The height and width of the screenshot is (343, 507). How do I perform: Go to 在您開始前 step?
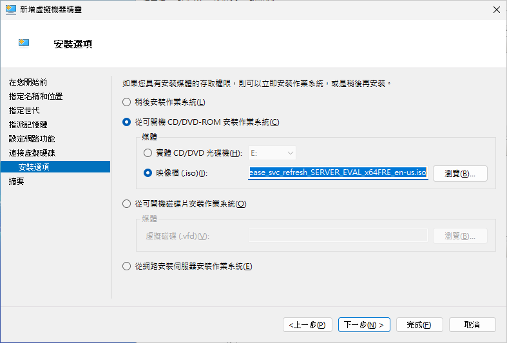(28, 82)
